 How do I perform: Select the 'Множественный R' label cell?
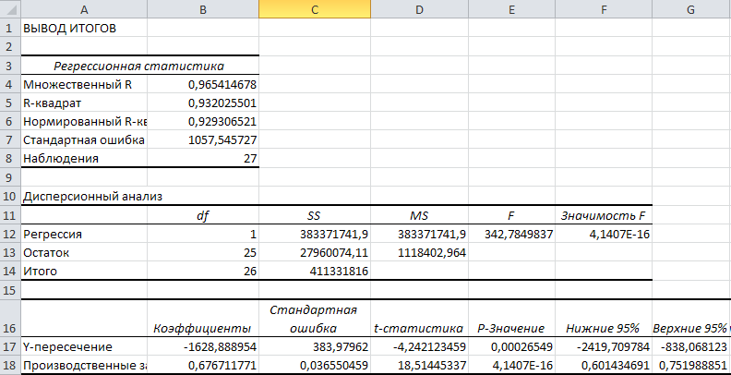[x=84, y=84]
